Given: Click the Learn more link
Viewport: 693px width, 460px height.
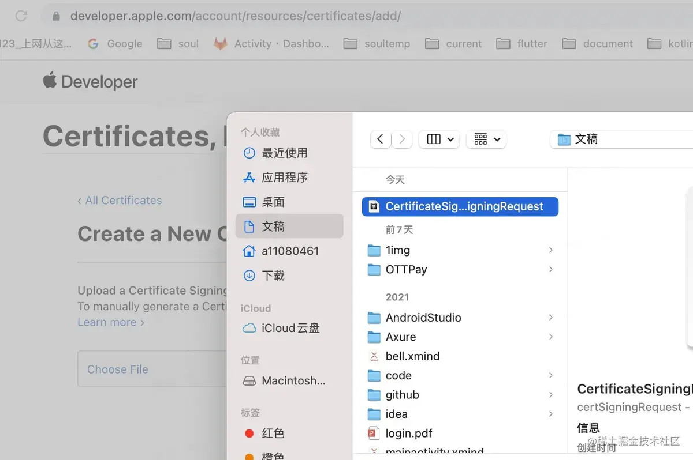Looking at the screenshot, I should pos(111,322).
